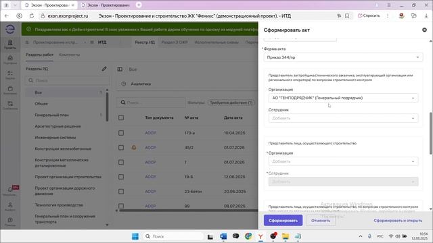Go back with the browser back arrow

coord(7,16)
